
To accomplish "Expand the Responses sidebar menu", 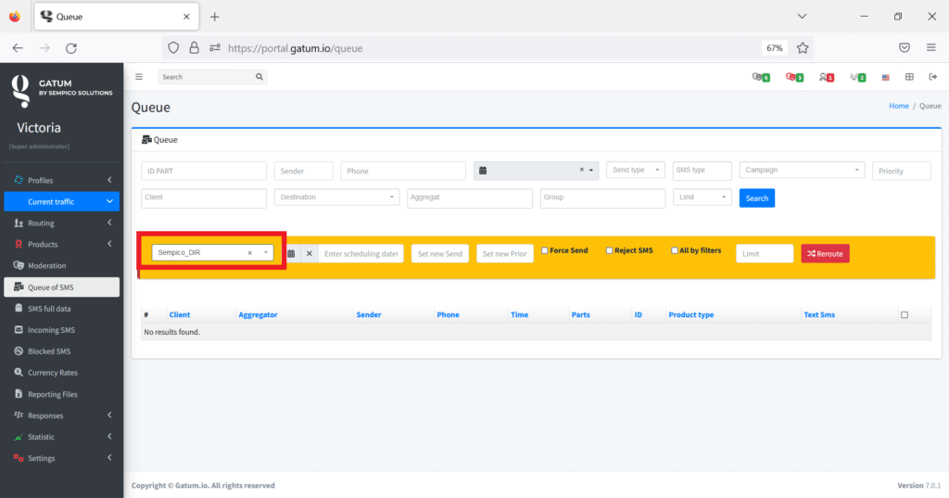I will 61,415.
